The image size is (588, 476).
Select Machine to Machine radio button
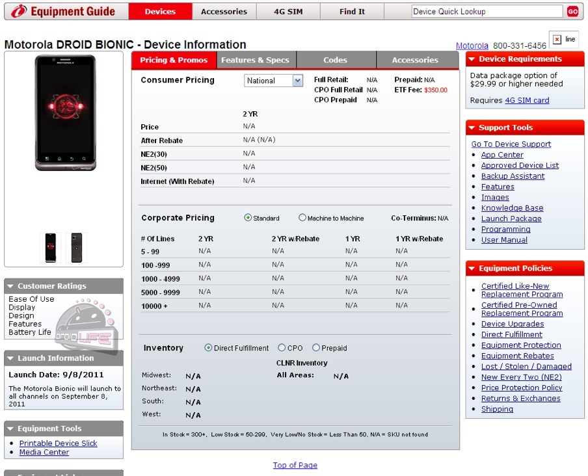tap(302, 217)
